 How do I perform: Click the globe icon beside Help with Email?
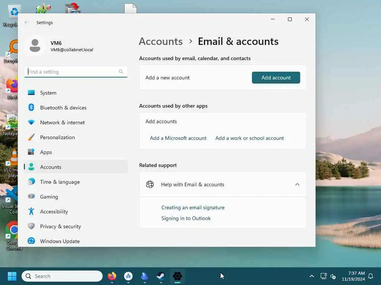(150, 184)
